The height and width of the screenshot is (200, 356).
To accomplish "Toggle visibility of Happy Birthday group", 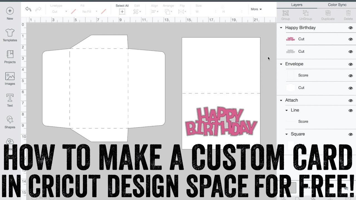I will tap(350, 28).
